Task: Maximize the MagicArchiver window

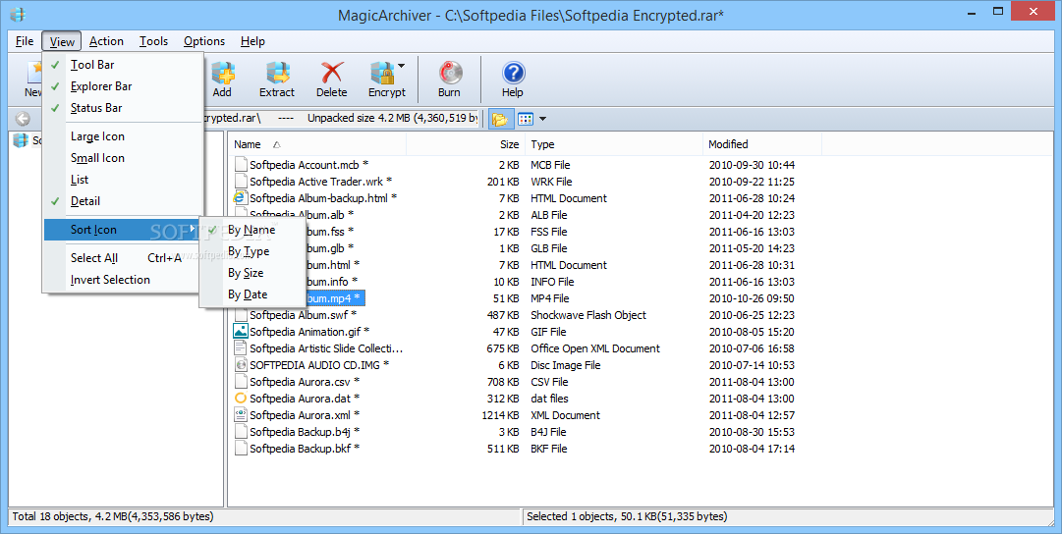Action: coord(998,11)
